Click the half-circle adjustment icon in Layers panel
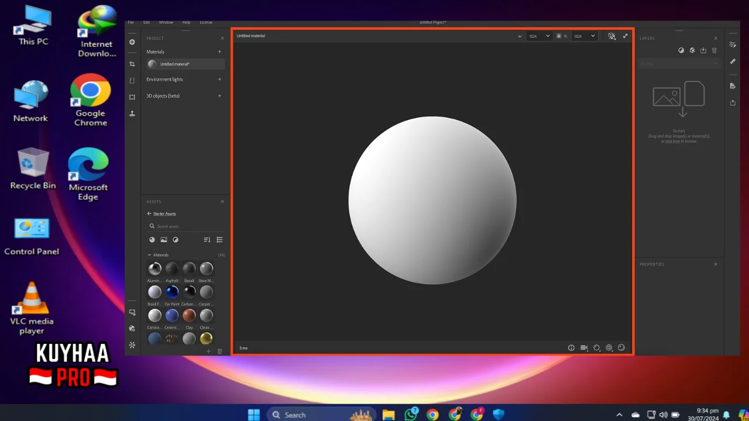Image resolution: width=749 pixels, height=421 pixels. point(681,50)
